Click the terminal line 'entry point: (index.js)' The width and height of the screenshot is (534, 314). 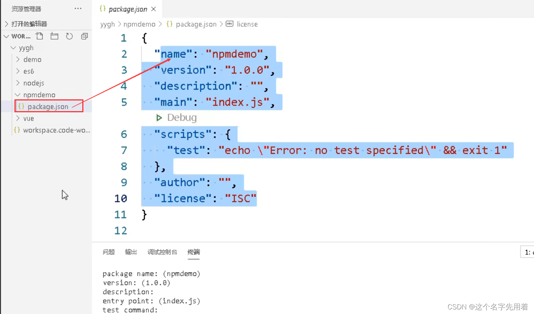152,301
